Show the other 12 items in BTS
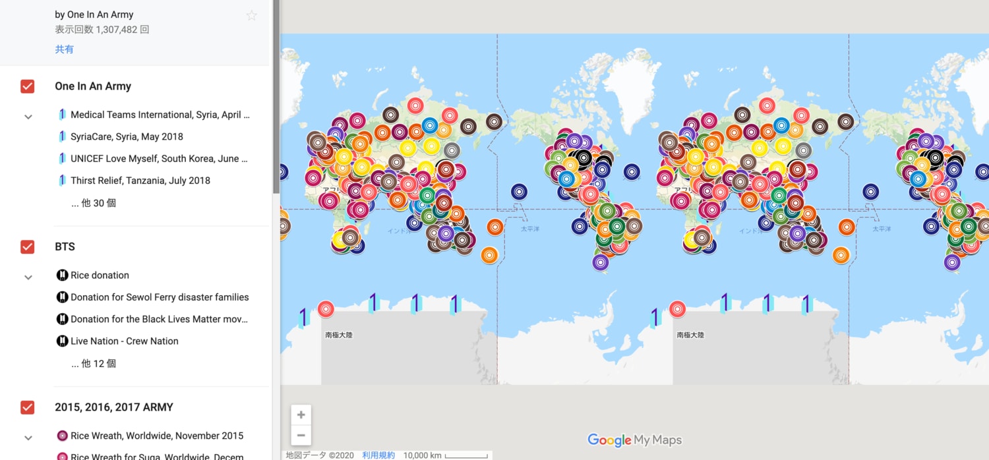The height and width of the screenshot is (460, 989). (x=94, y=364)
